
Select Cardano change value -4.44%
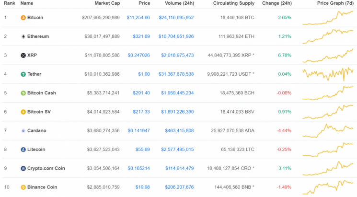tap(284, 131)
